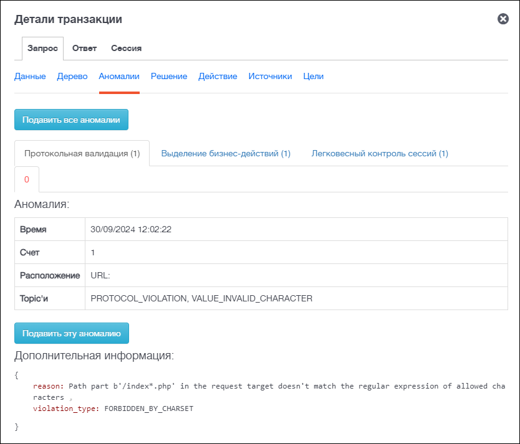Open Легковесный контроль сессий (1) tab
This screenshot has height=444, width=520.
tap(380, 153)
